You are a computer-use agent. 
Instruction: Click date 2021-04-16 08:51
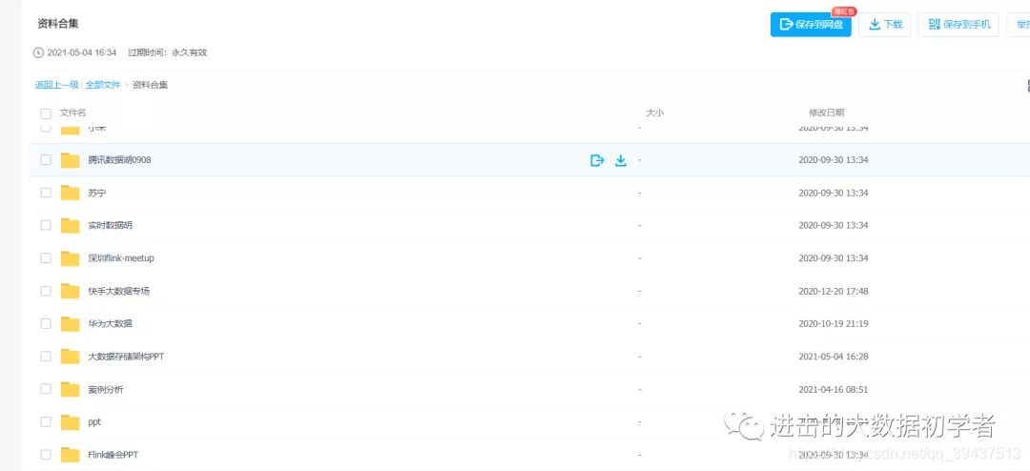(834, 390)
